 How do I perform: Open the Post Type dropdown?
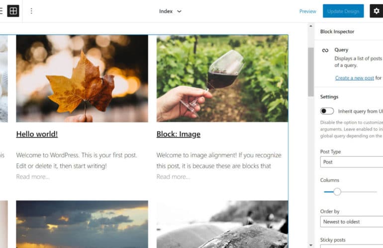[352, 162]
